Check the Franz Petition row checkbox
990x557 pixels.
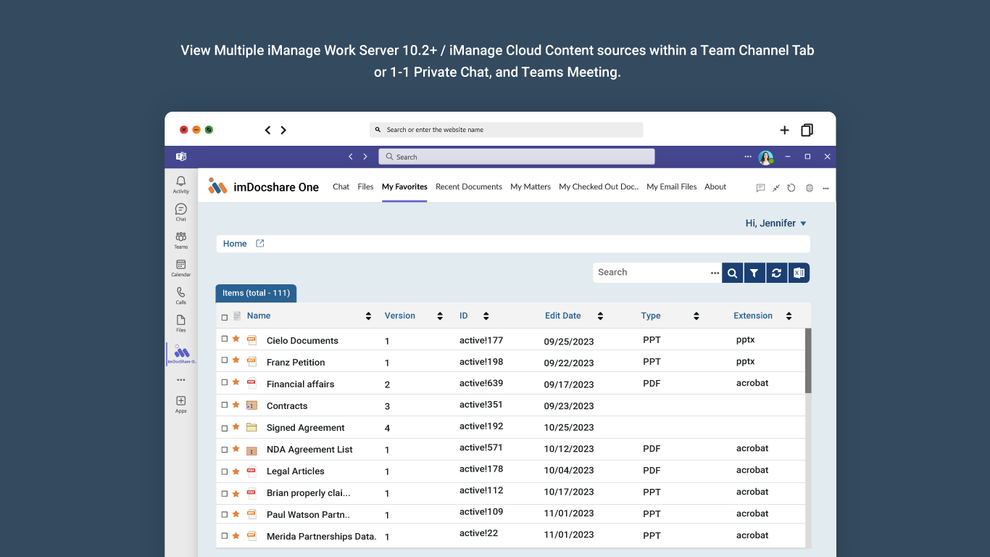pyautogui.click(x=225, y=360)
